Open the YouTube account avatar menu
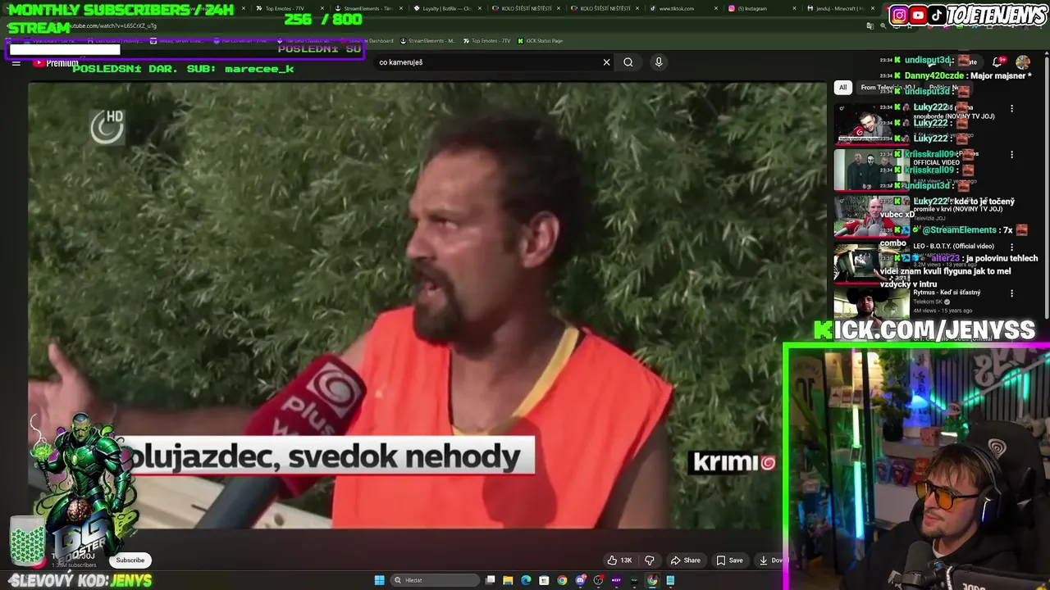This screenshot has height=590, width=1050. pos(1023,62)
